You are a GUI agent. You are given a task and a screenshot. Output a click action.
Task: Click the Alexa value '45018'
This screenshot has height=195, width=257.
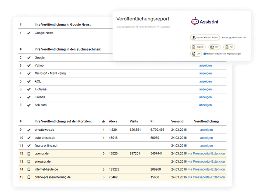(x=113, y=138)
